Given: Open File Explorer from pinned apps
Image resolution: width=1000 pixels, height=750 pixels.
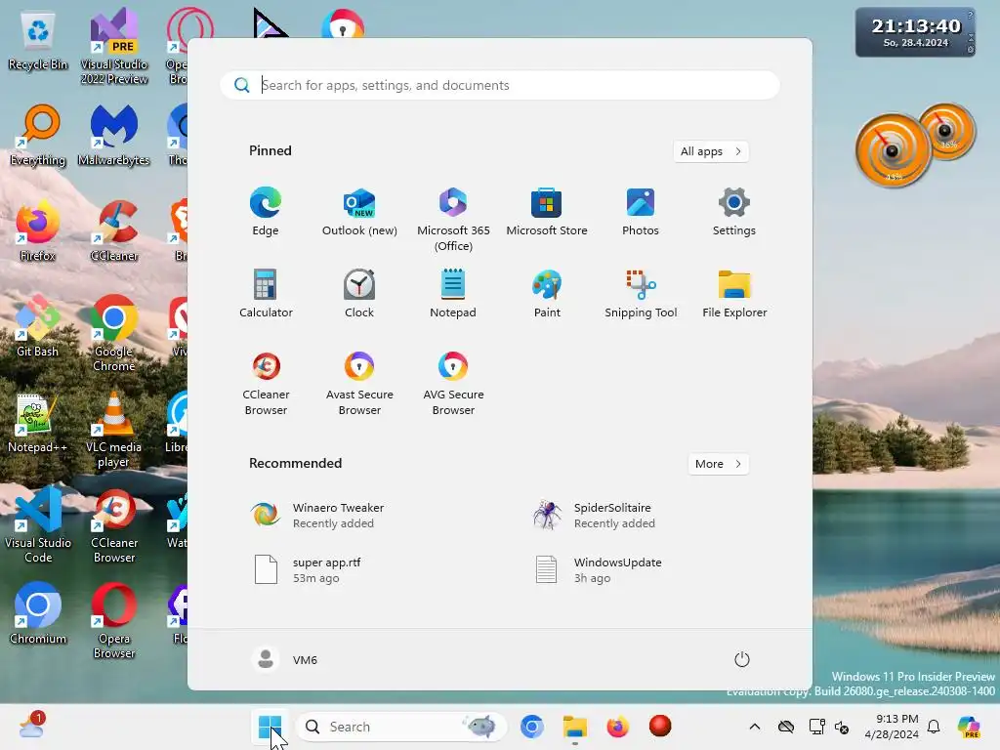Looking at the screenshot, I should (734, 293).
